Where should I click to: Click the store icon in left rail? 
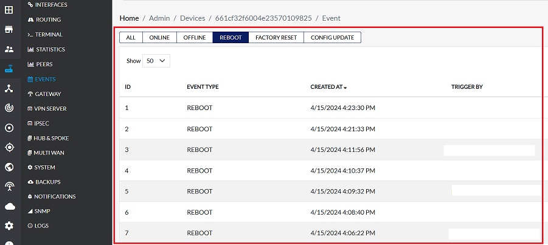(9, 30)
